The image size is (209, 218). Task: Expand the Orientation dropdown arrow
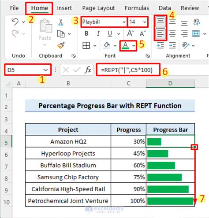tap(193, 46)
